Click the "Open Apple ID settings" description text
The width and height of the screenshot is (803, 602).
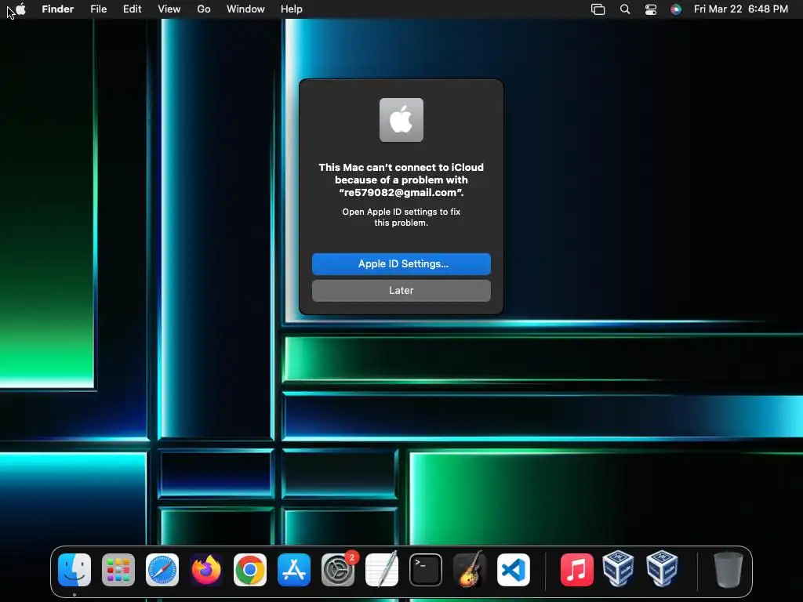[401, 217]
